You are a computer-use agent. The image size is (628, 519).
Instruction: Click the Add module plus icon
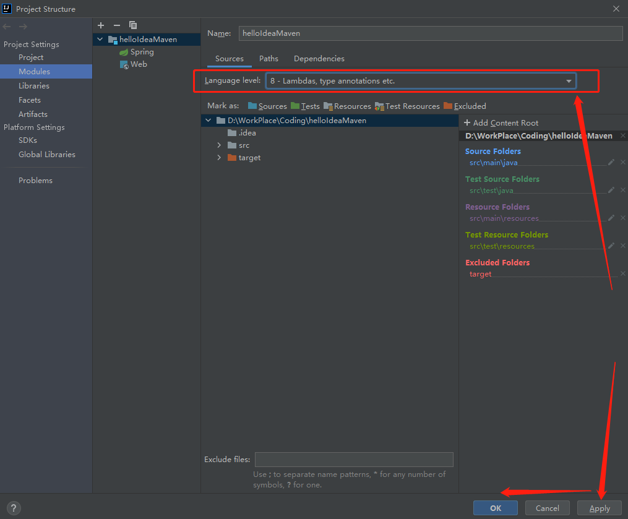click(x=101, y=25)
